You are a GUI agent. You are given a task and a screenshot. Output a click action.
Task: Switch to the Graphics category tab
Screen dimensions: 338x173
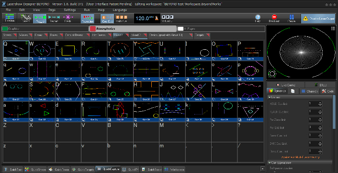click(45, 29)
